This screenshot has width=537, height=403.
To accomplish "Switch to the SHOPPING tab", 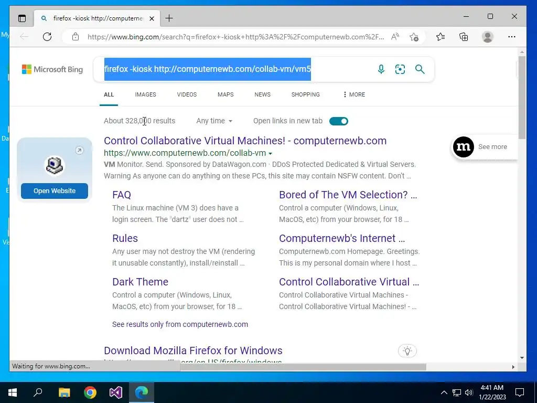I will coord(306,94).
